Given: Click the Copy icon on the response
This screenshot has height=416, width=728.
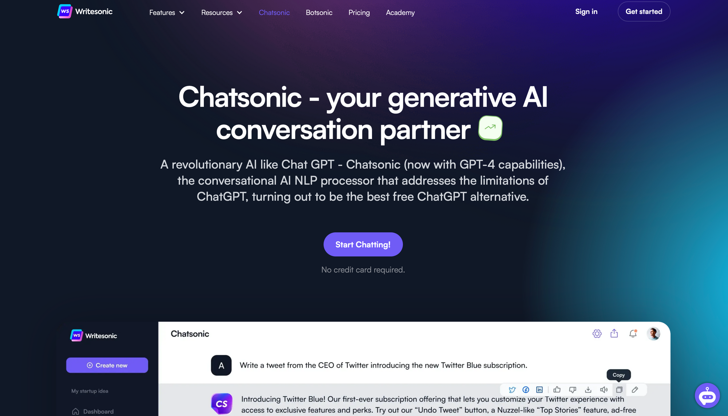Looking at the screenshot, I should pos(618,389).
